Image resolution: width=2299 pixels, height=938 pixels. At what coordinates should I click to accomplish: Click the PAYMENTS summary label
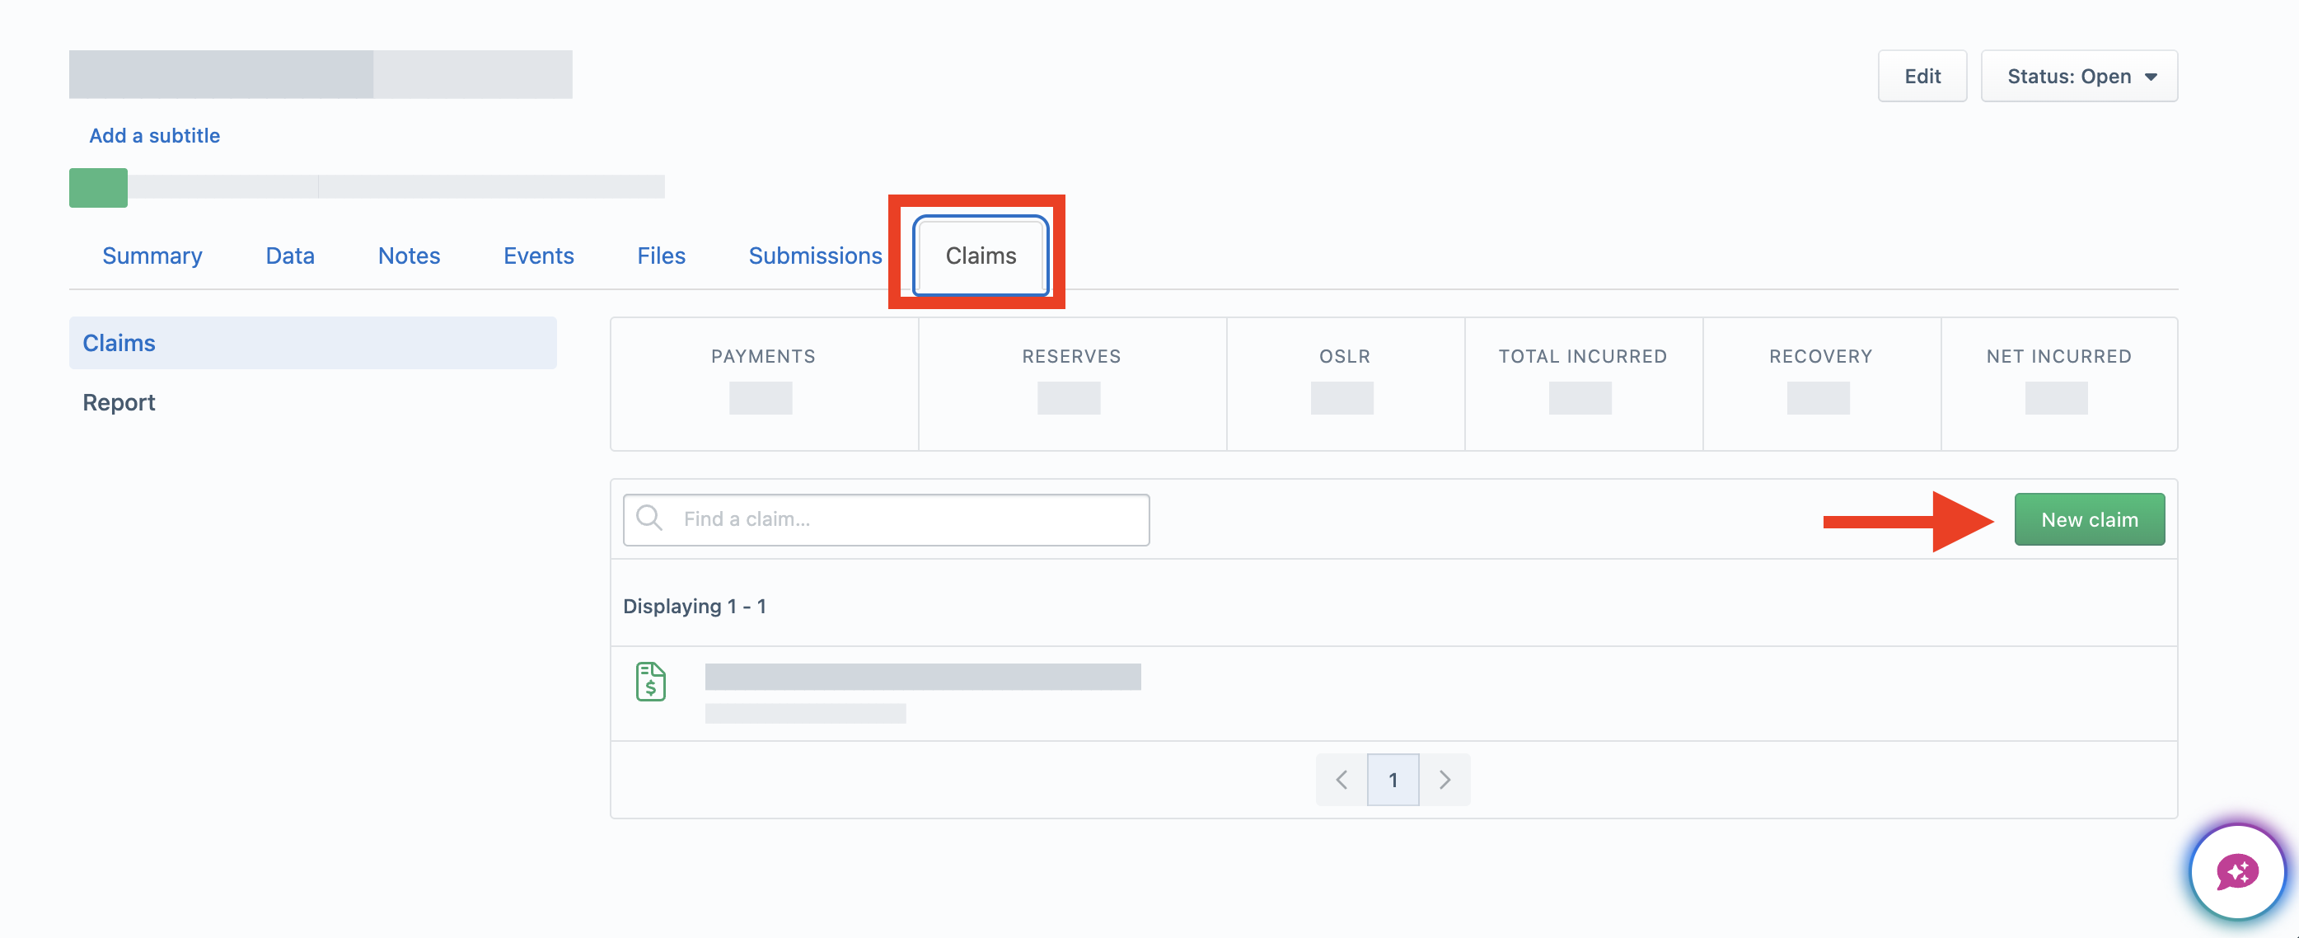763,356
